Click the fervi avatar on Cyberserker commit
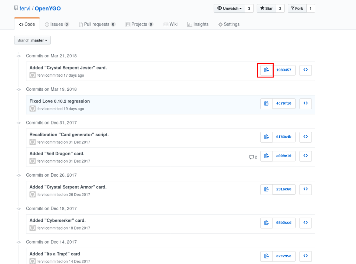Screen dimensions: 356x264 33,228
